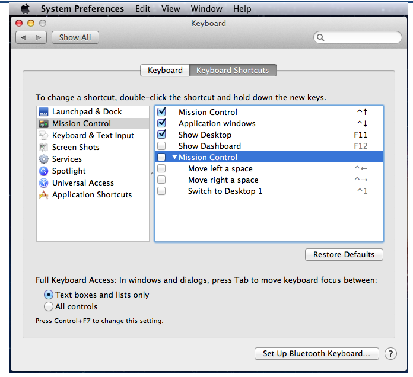The image size is (413, 377).
Task: Click the Mission Control category icon in sidebar
Action: tap(44, 124)
